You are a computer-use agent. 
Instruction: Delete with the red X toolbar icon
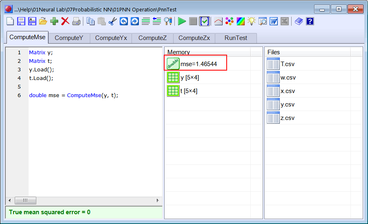[x=65, y=21]
